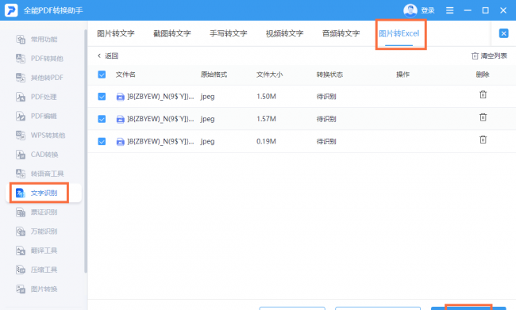Viewport: 516px width, 310px height.
Task: Click the 待识别 status in the 0.19M row
Action: pyautogui.click(x=326, y=142)
